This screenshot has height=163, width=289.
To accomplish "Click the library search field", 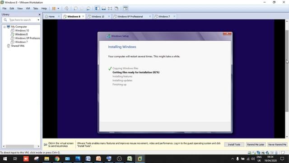I will tap(21, 20).
